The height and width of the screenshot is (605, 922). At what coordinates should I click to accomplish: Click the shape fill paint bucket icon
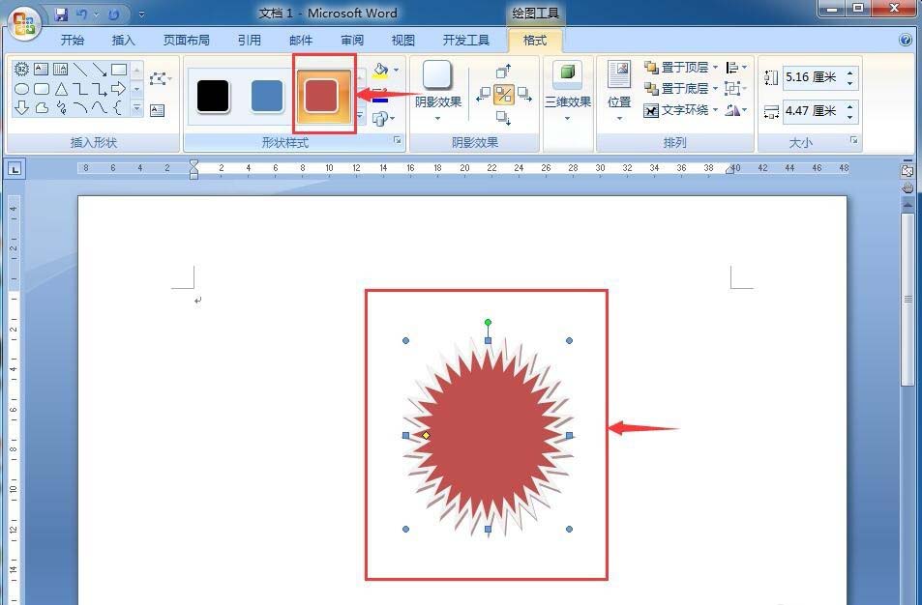click(x=380, y=71)
